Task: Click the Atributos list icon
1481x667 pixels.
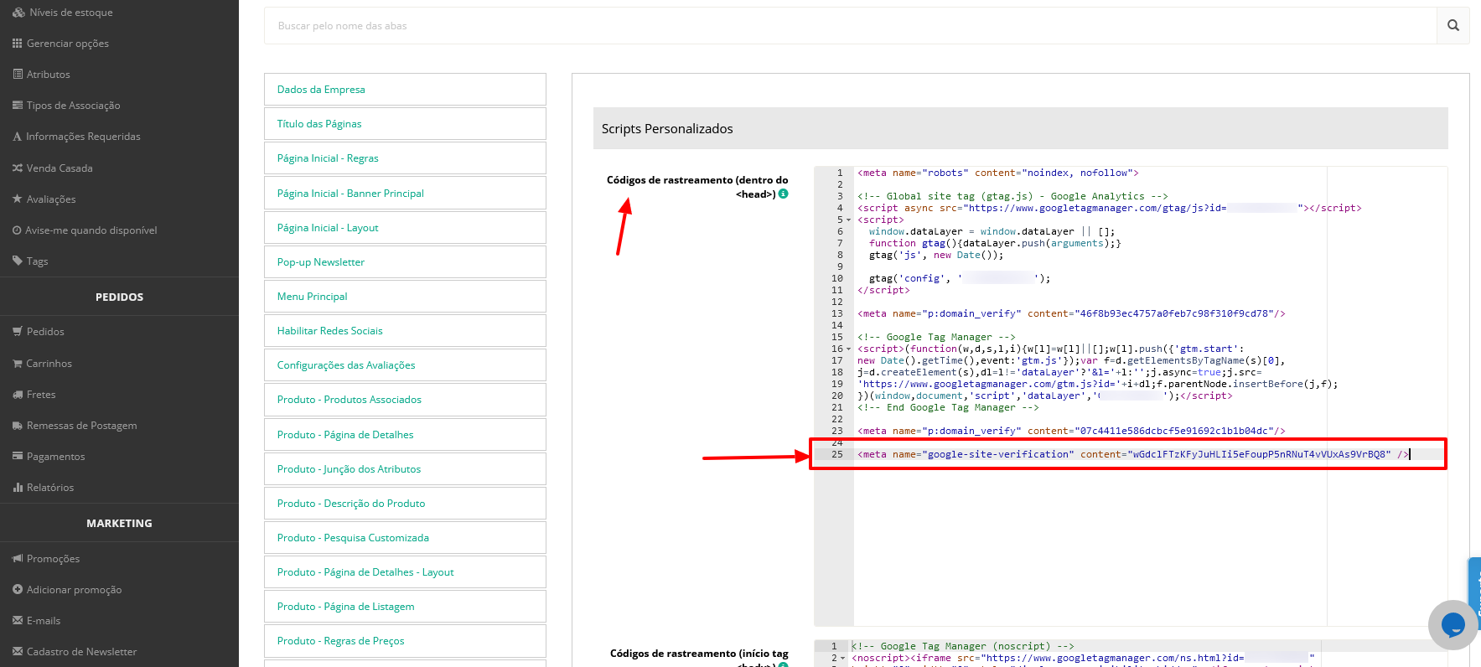Action: pyautogui.click(x=18, y=75)
